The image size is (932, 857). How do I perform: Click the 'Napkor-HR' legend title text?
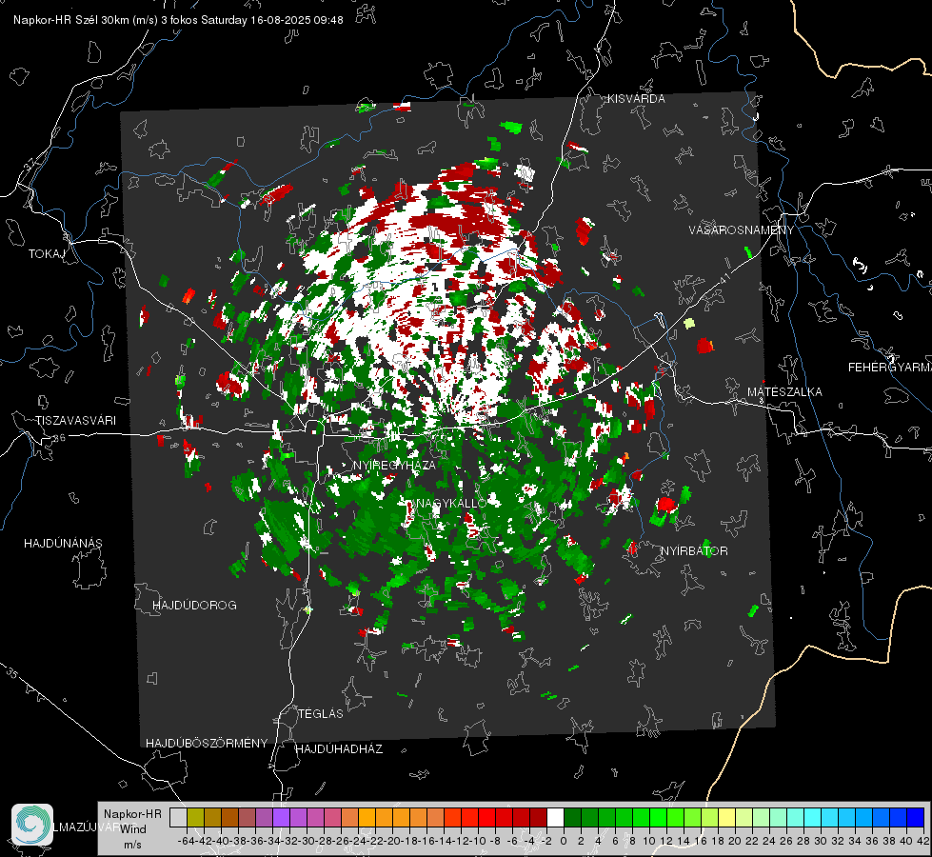point(132,813)
